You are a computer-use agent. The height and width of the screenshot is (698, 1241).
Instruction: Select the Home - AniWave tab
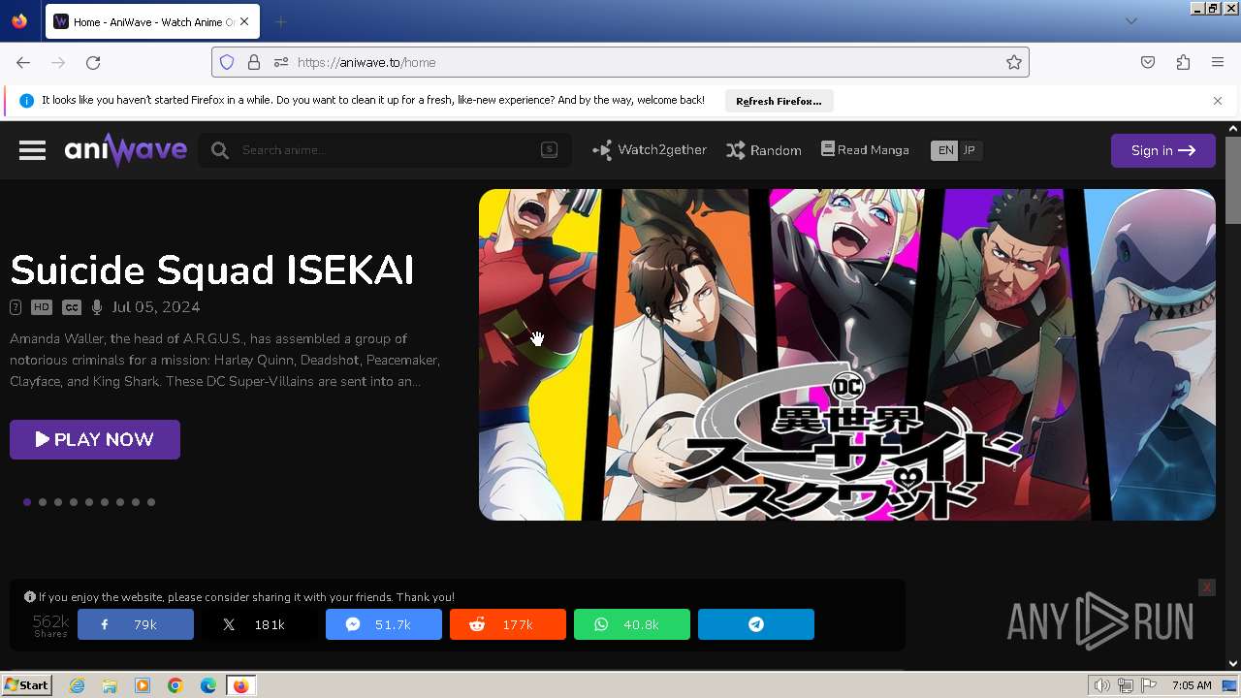pyautogui.click(x=153, y=21)
